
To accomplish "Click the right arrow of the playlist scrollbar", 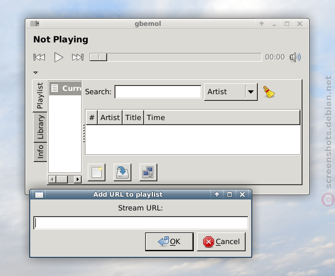I will (x=78, y=180).
